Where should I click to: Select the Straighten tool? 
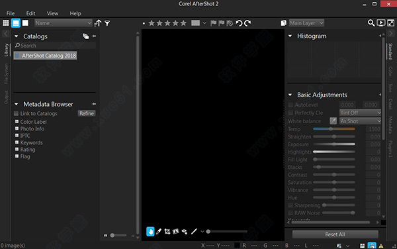tap(176, 231)
